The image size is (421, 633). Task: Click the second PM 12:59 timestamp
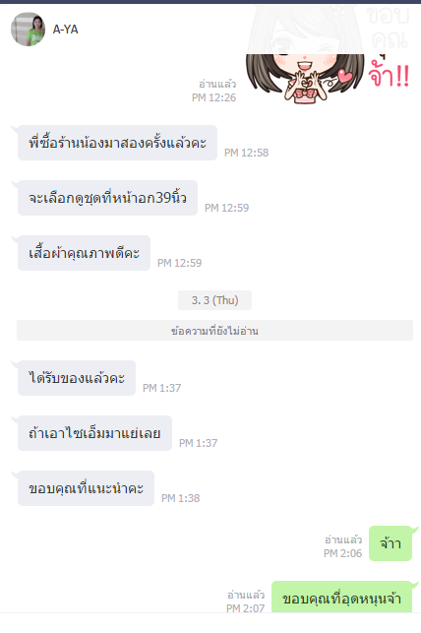click(x=179, y=263)
